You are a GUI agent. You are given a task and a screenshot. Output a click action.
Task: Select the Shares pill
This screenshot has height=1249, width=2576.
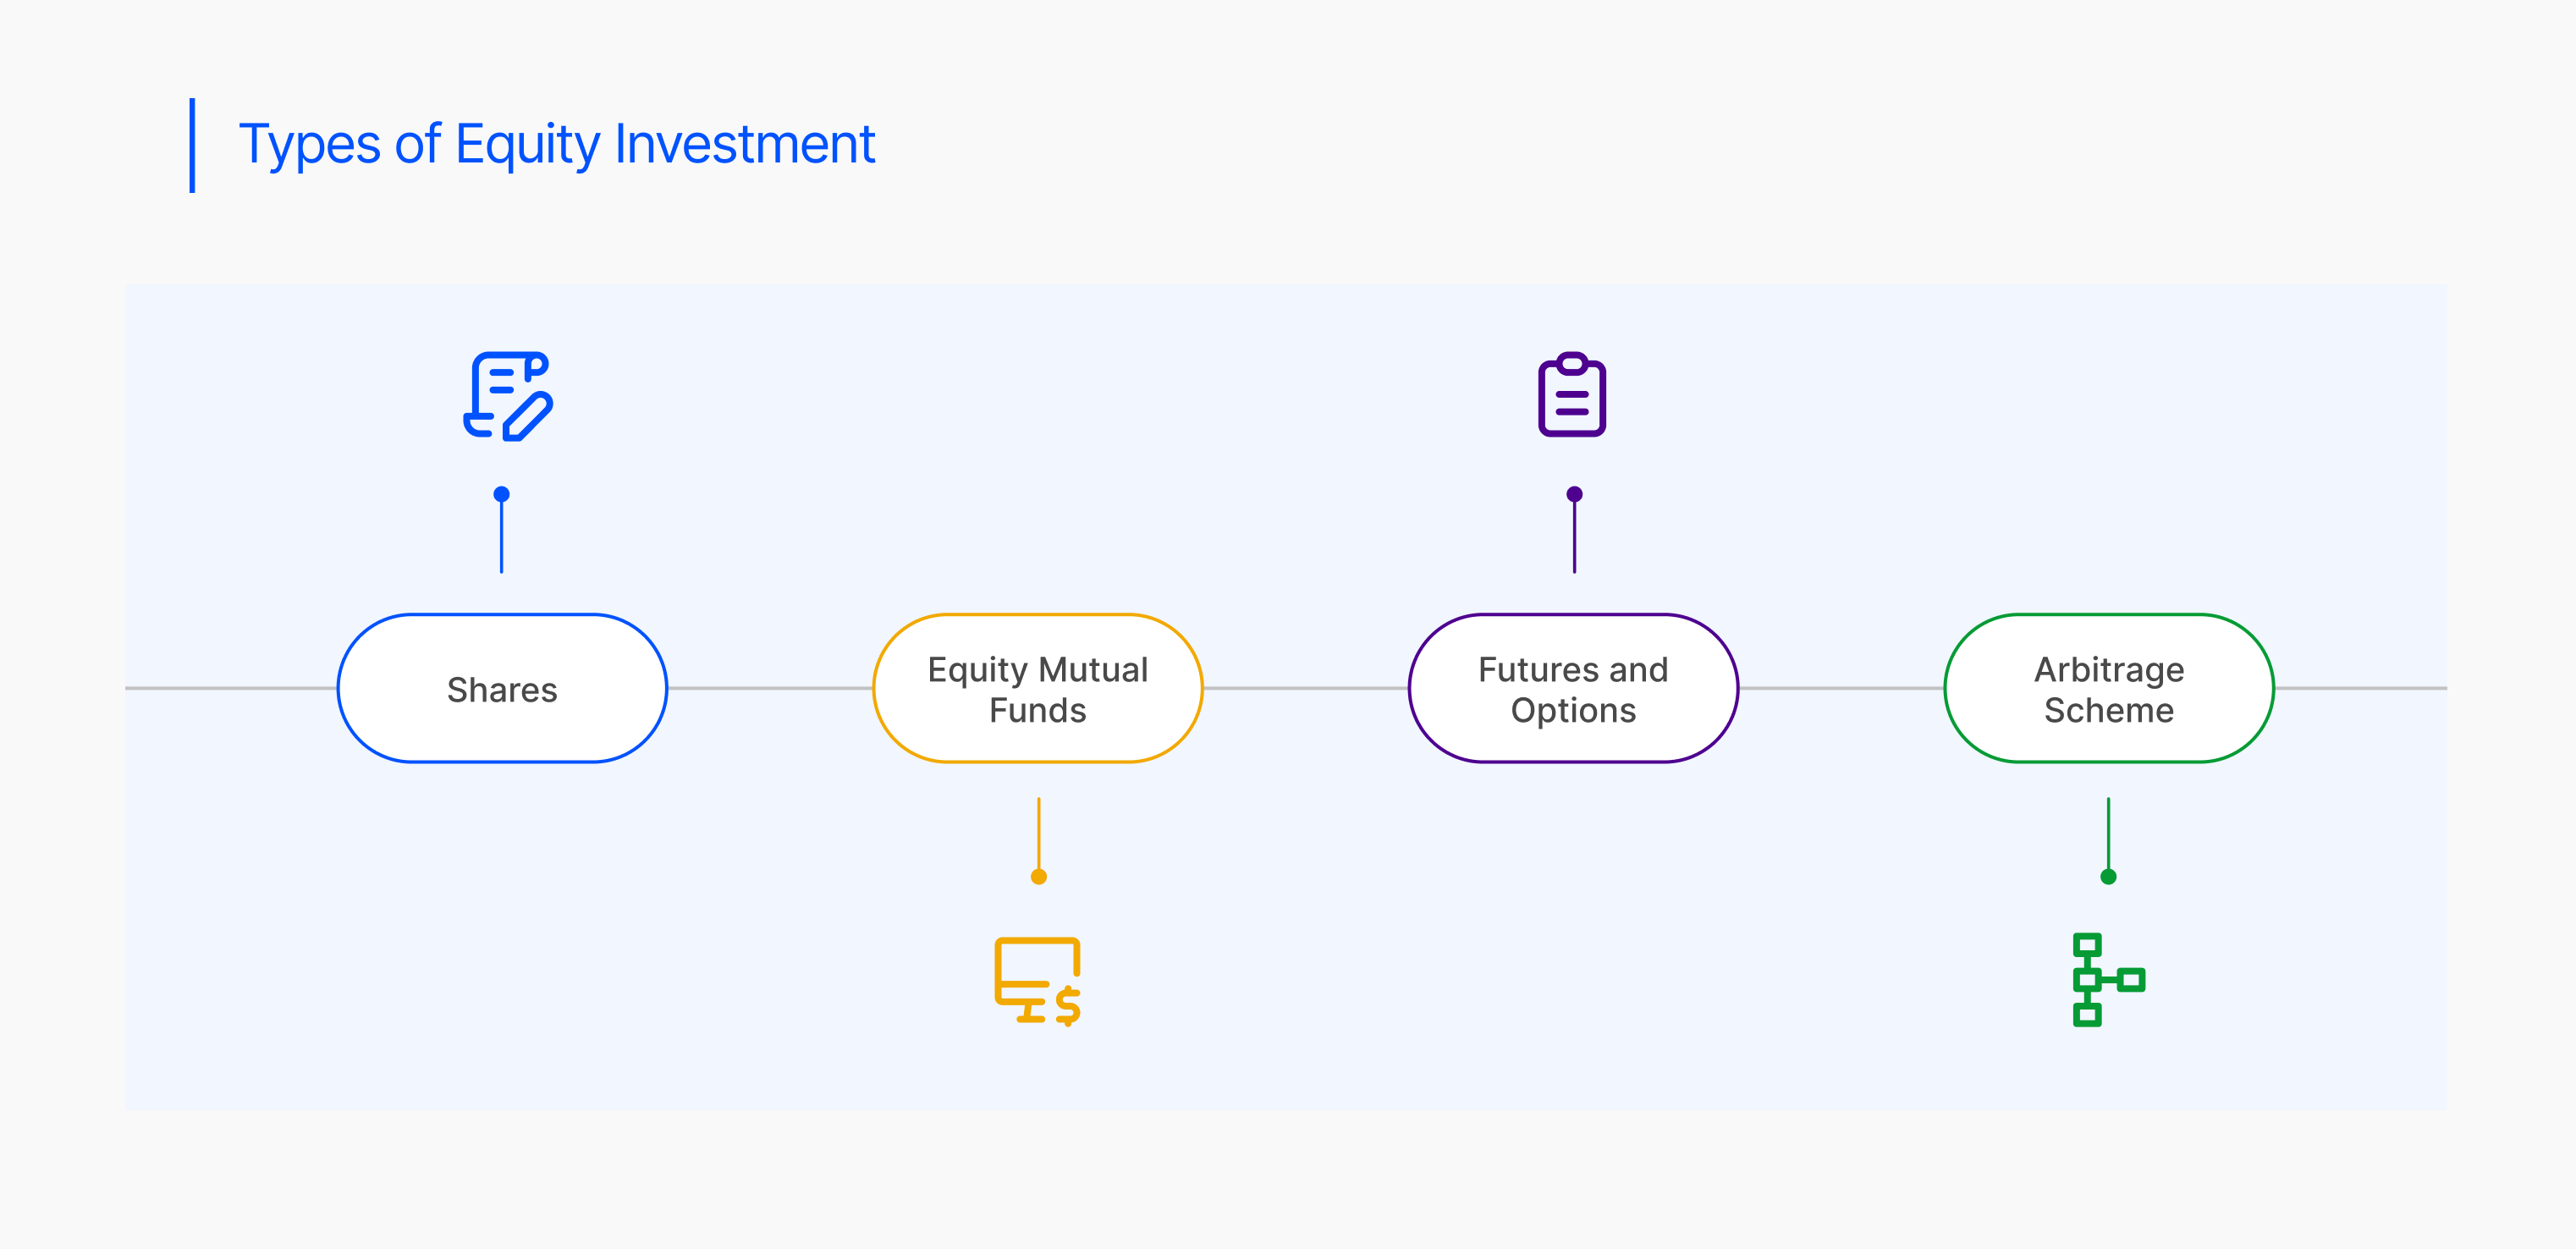tap(502, 689)
